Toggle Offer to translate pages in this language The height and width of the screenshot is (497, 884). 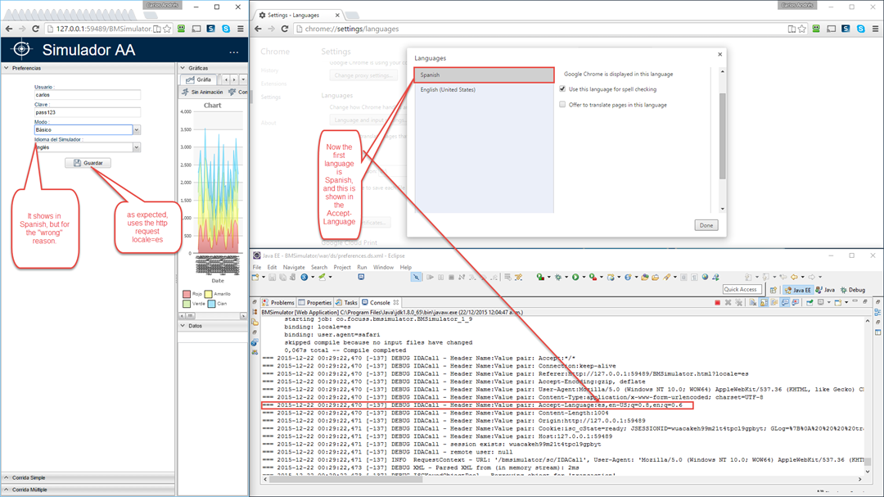(x=562, y=104)
